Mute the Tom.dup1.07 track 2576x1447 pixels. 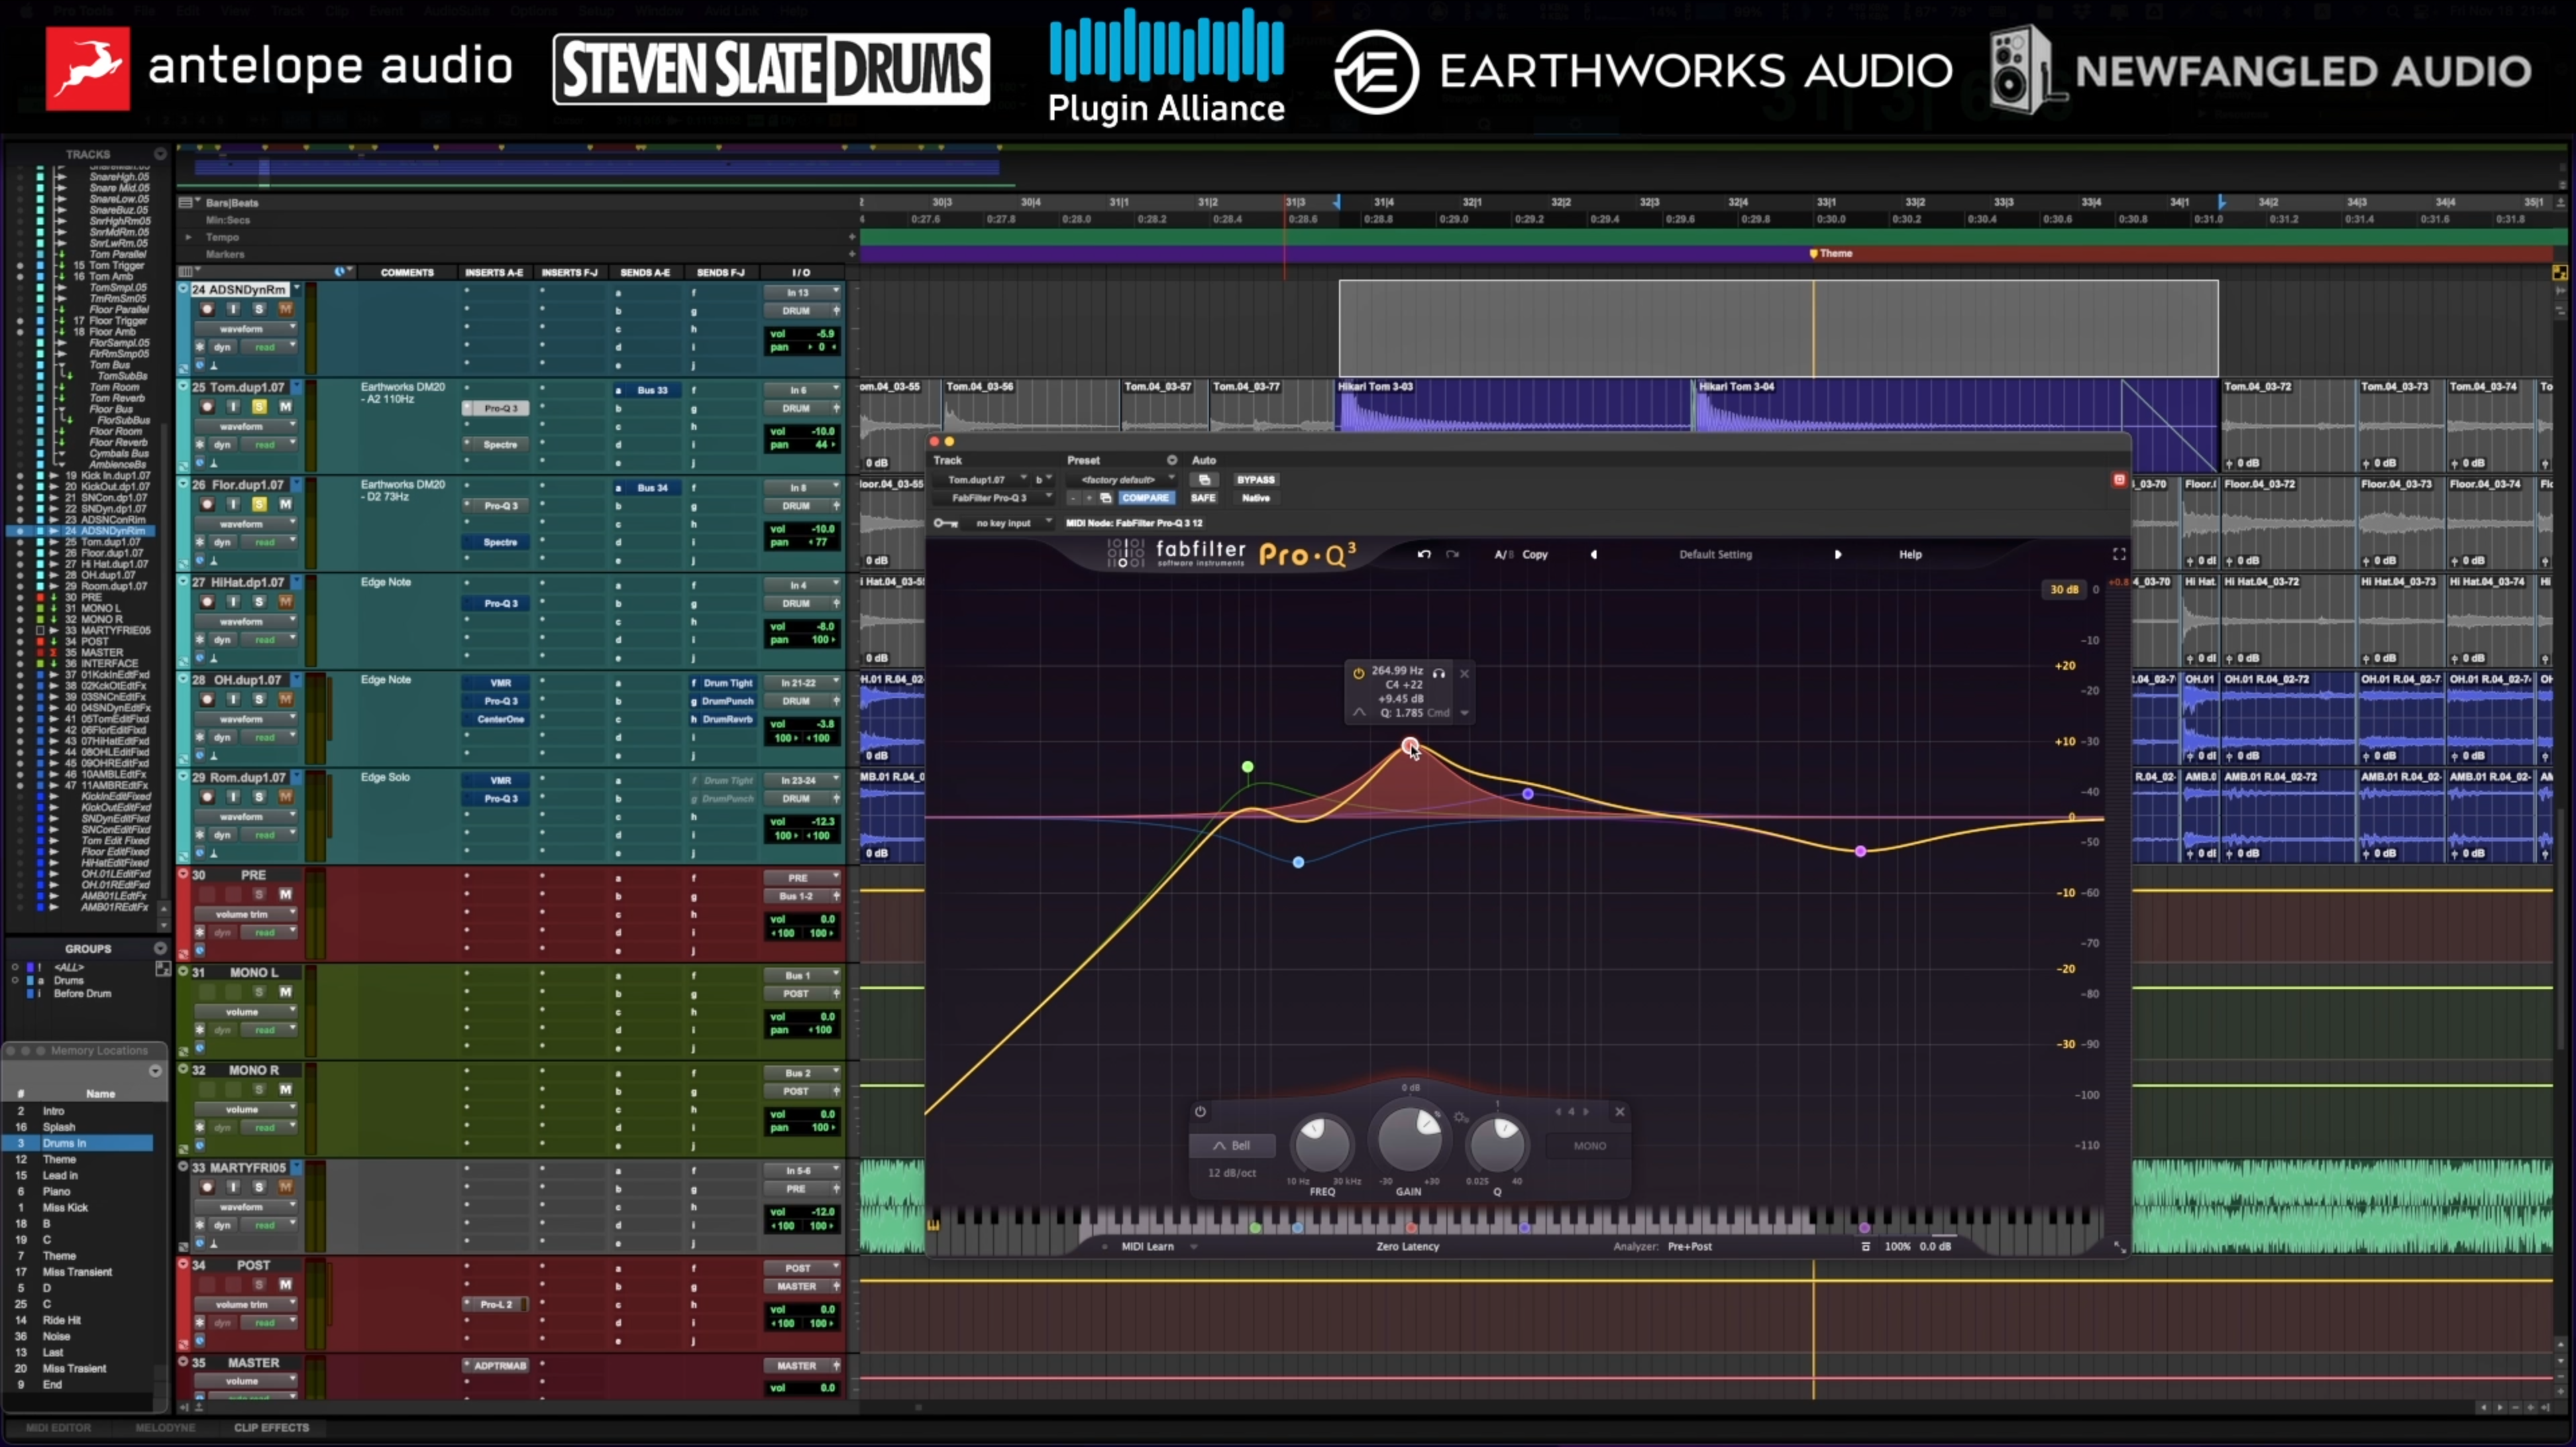point(285,407)
